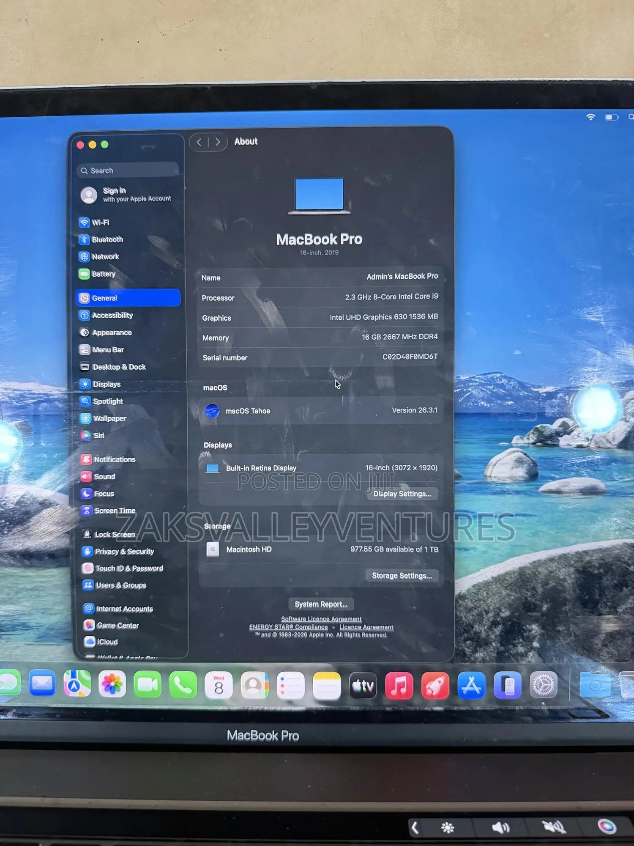This screenshot has width=634, height=846.
Task: Open Displays in the sidebar
Action: tap(100, 384)
